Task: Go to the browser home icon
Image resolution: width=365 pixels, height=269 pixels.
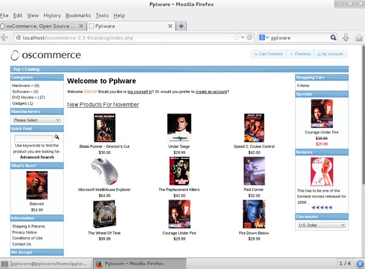Action: click(x=359, y=38)
